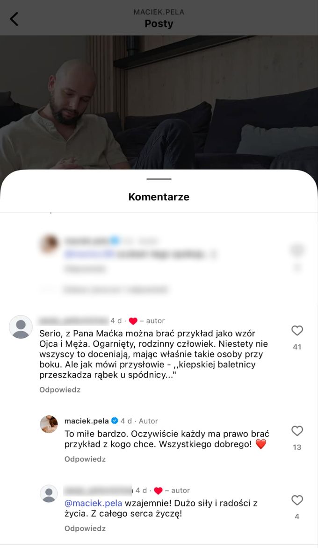Tap red heart next to 'autor' on first comment

pyautogui.click(x=133, y=321)
